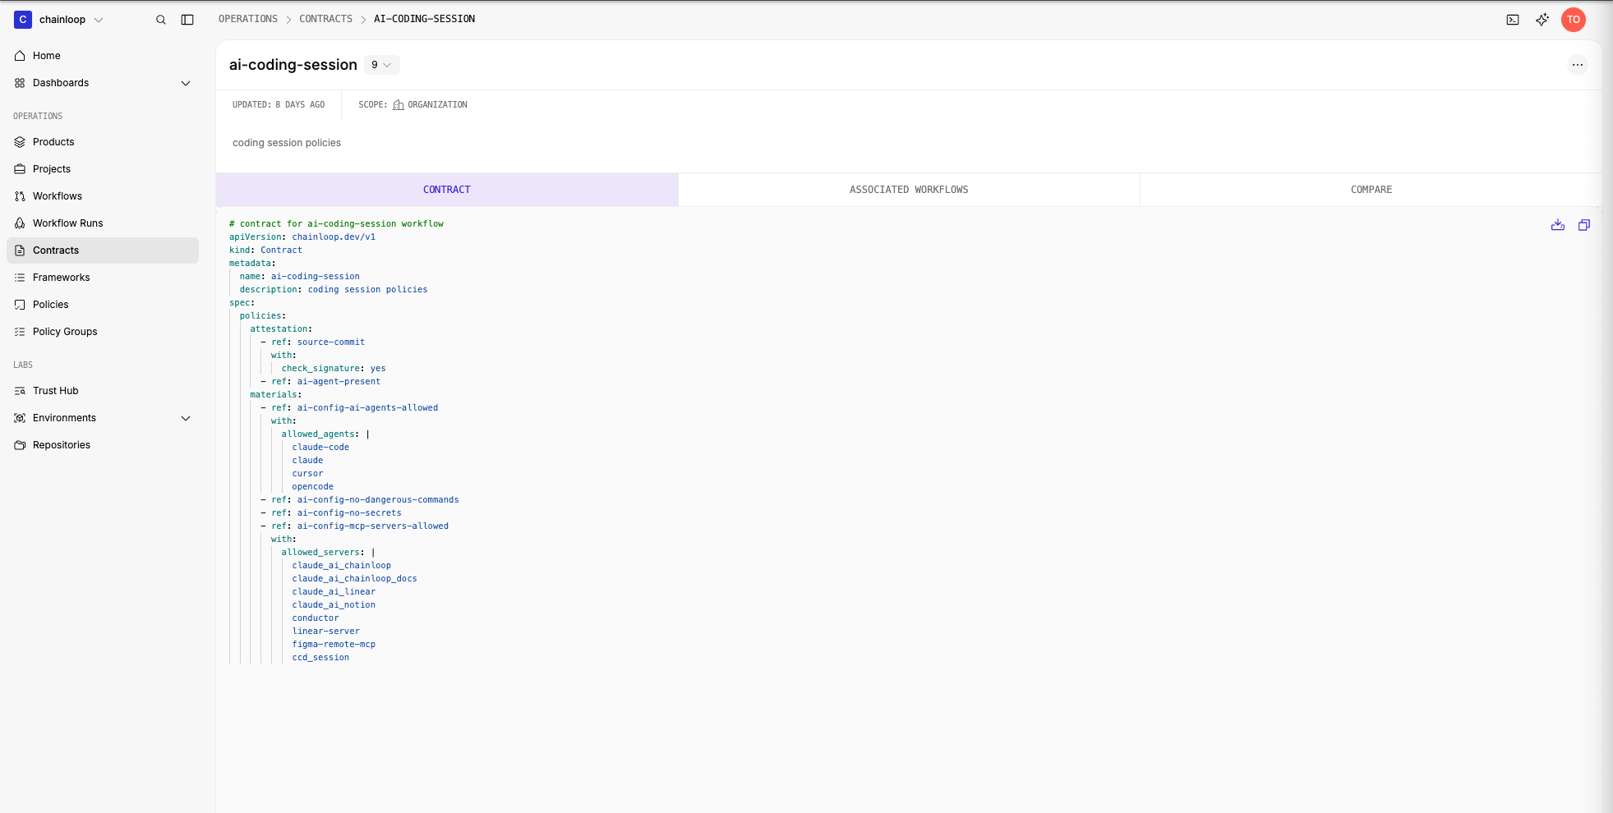
Task: Click the Policy Groups checklist icon
Action: (x=20, y=332)
